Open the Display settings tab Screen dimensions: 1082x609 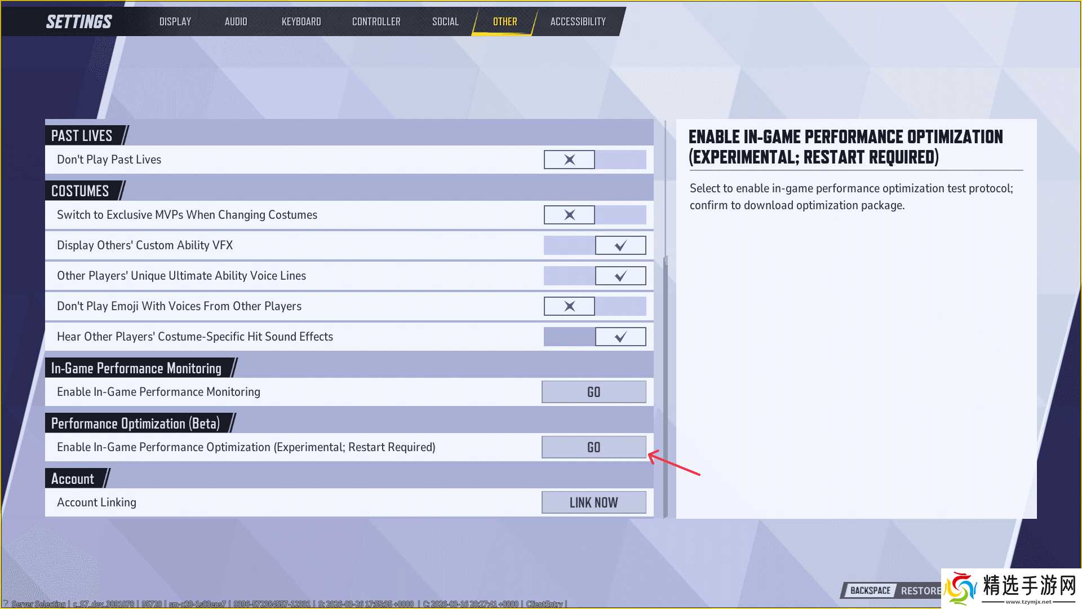[175, 21]
